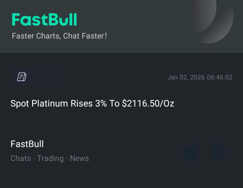Select the Trading footer item
Screen dimensions: 243x188
50,158
